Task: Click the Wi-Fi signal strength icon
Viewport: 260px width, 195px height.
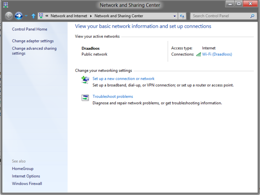Action: (x=198, y=54)
